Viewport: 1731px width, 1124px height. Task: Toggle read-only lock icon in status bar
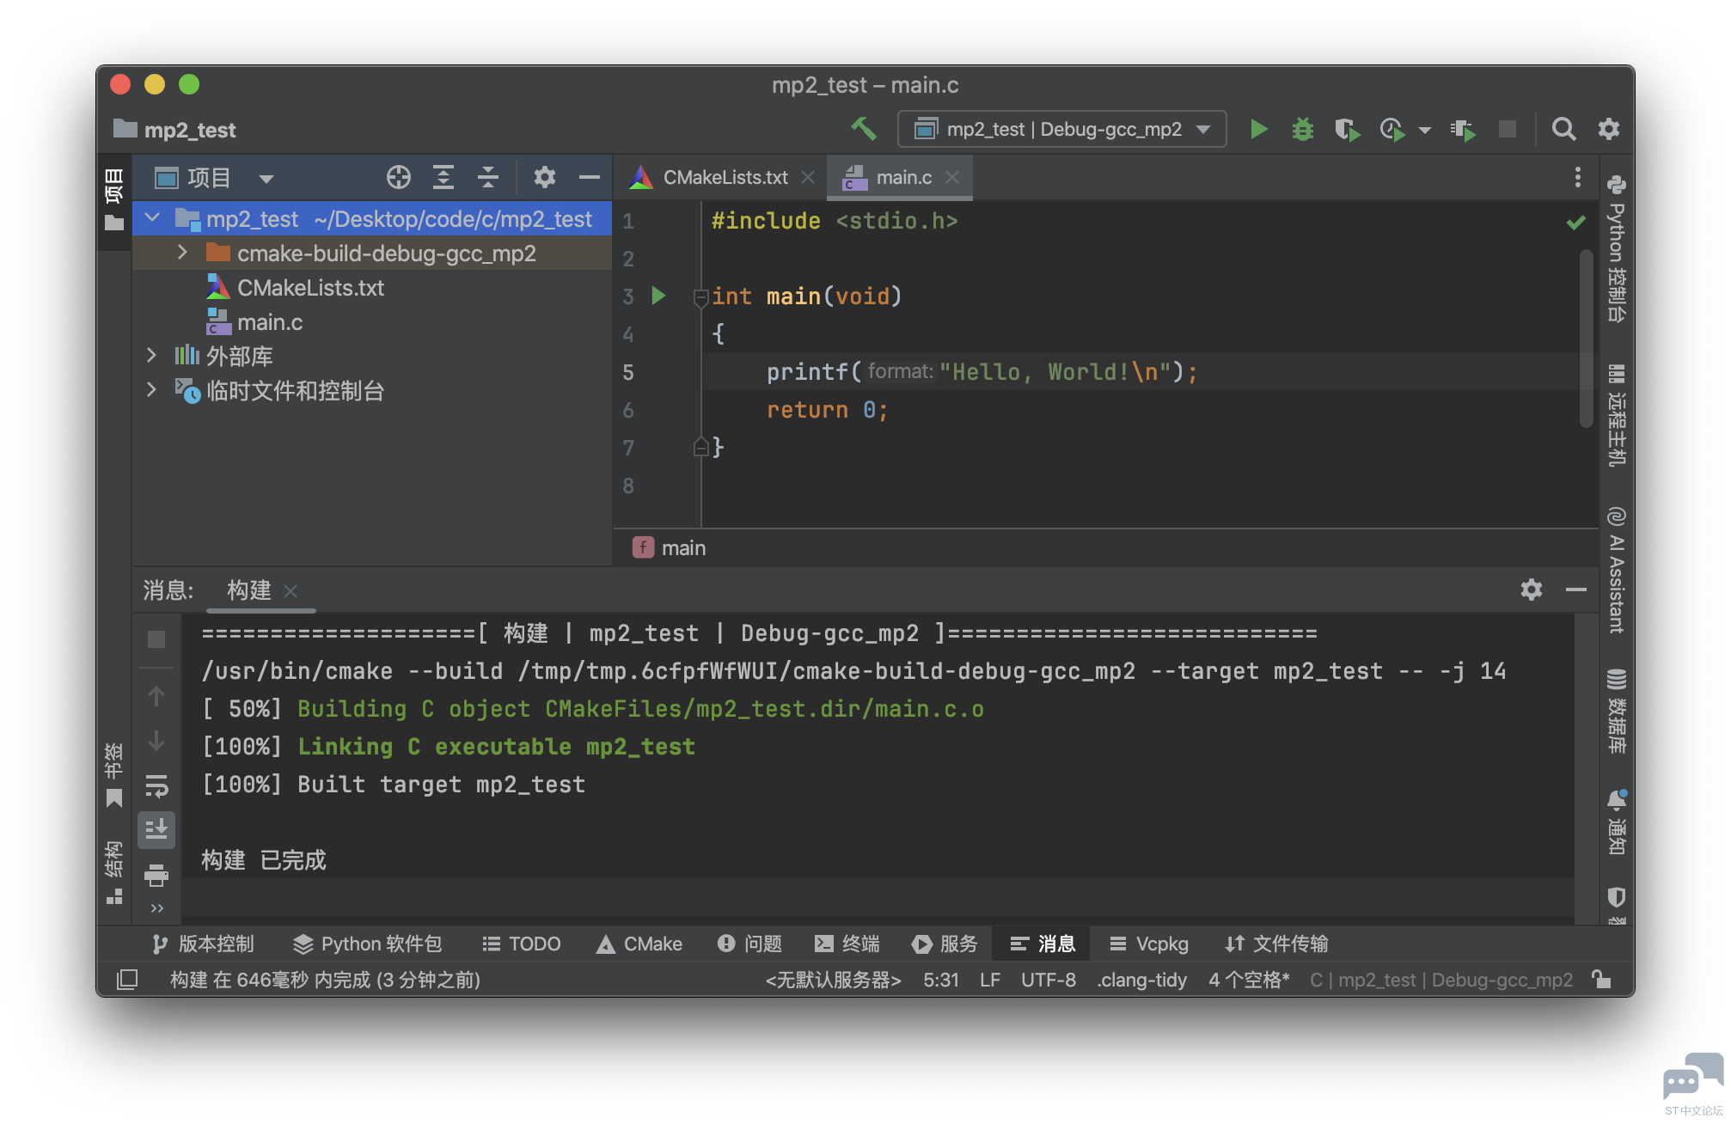click(1601, 979)
